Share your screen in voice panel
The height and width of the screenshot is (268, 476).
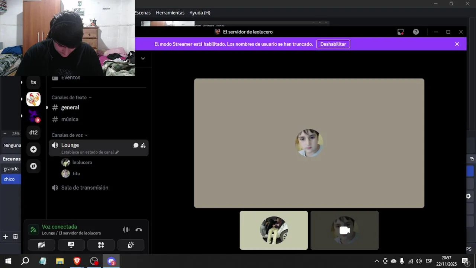point(71,245)
